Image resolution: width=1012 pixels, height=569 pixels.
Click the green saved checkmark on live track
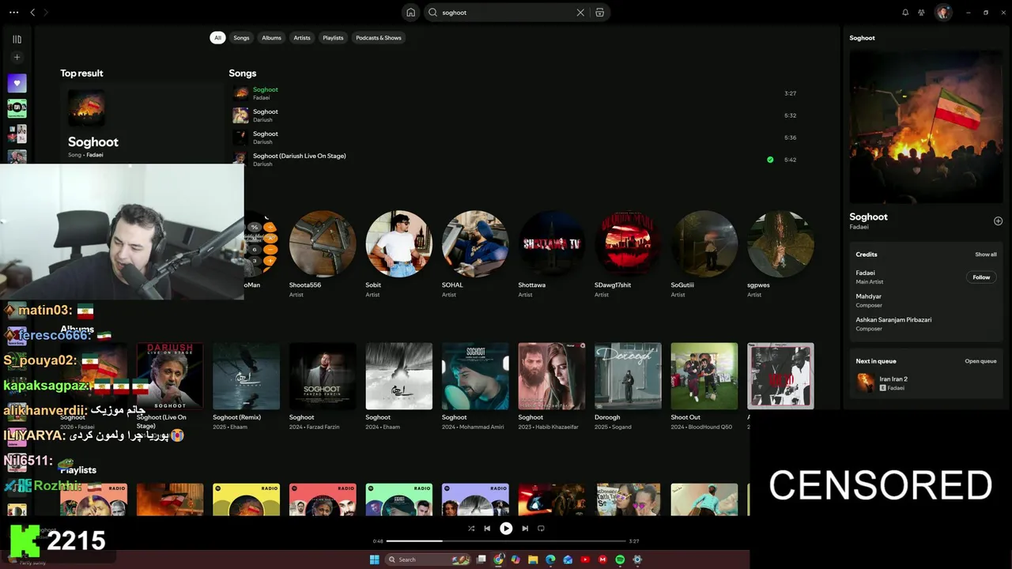[x=770, y=160]
